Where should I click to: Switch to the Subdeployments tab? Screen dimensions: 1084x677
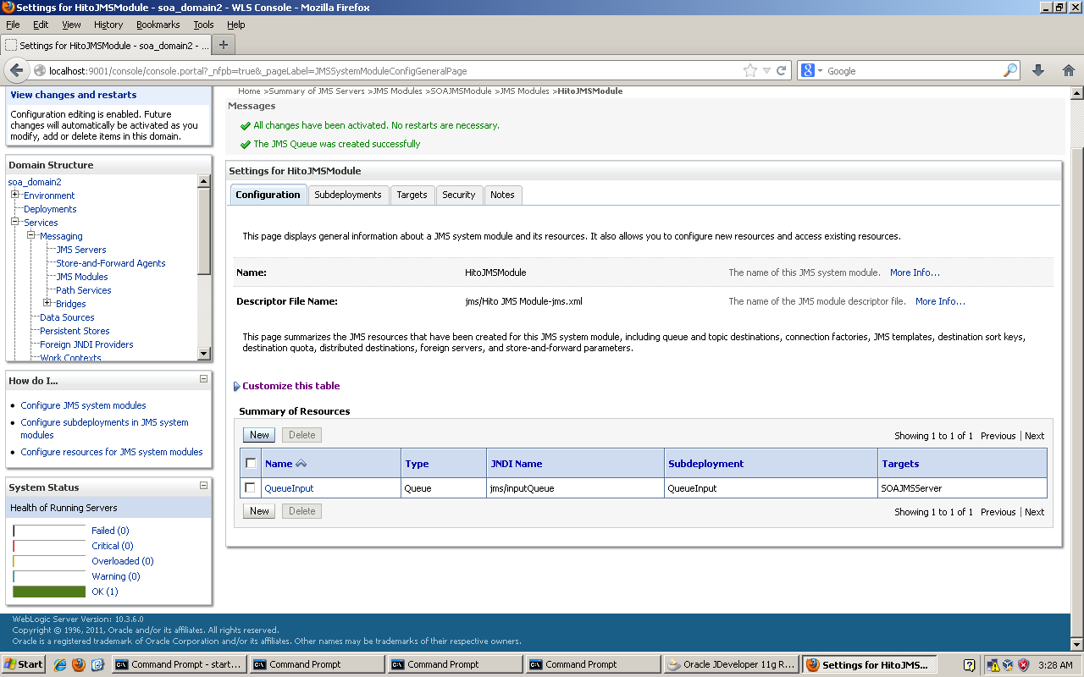point(348,195)
